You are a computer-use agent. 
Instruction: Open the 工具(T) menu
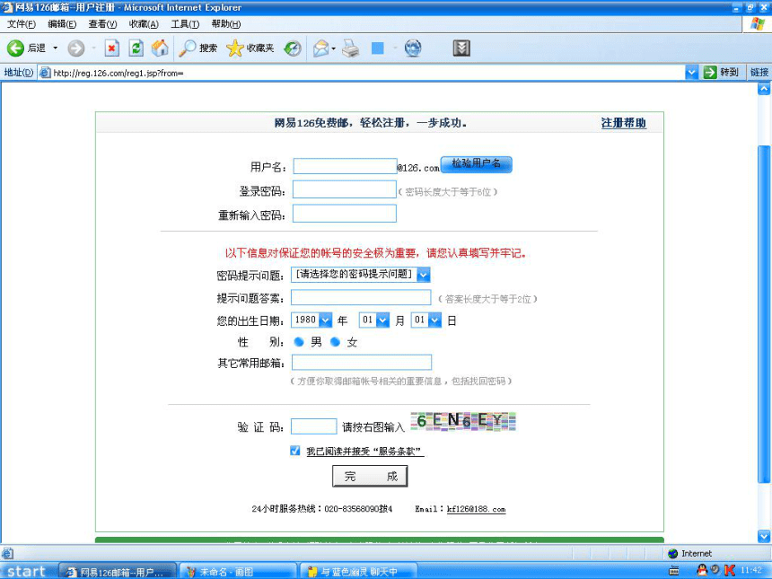(x=185, y=23)
